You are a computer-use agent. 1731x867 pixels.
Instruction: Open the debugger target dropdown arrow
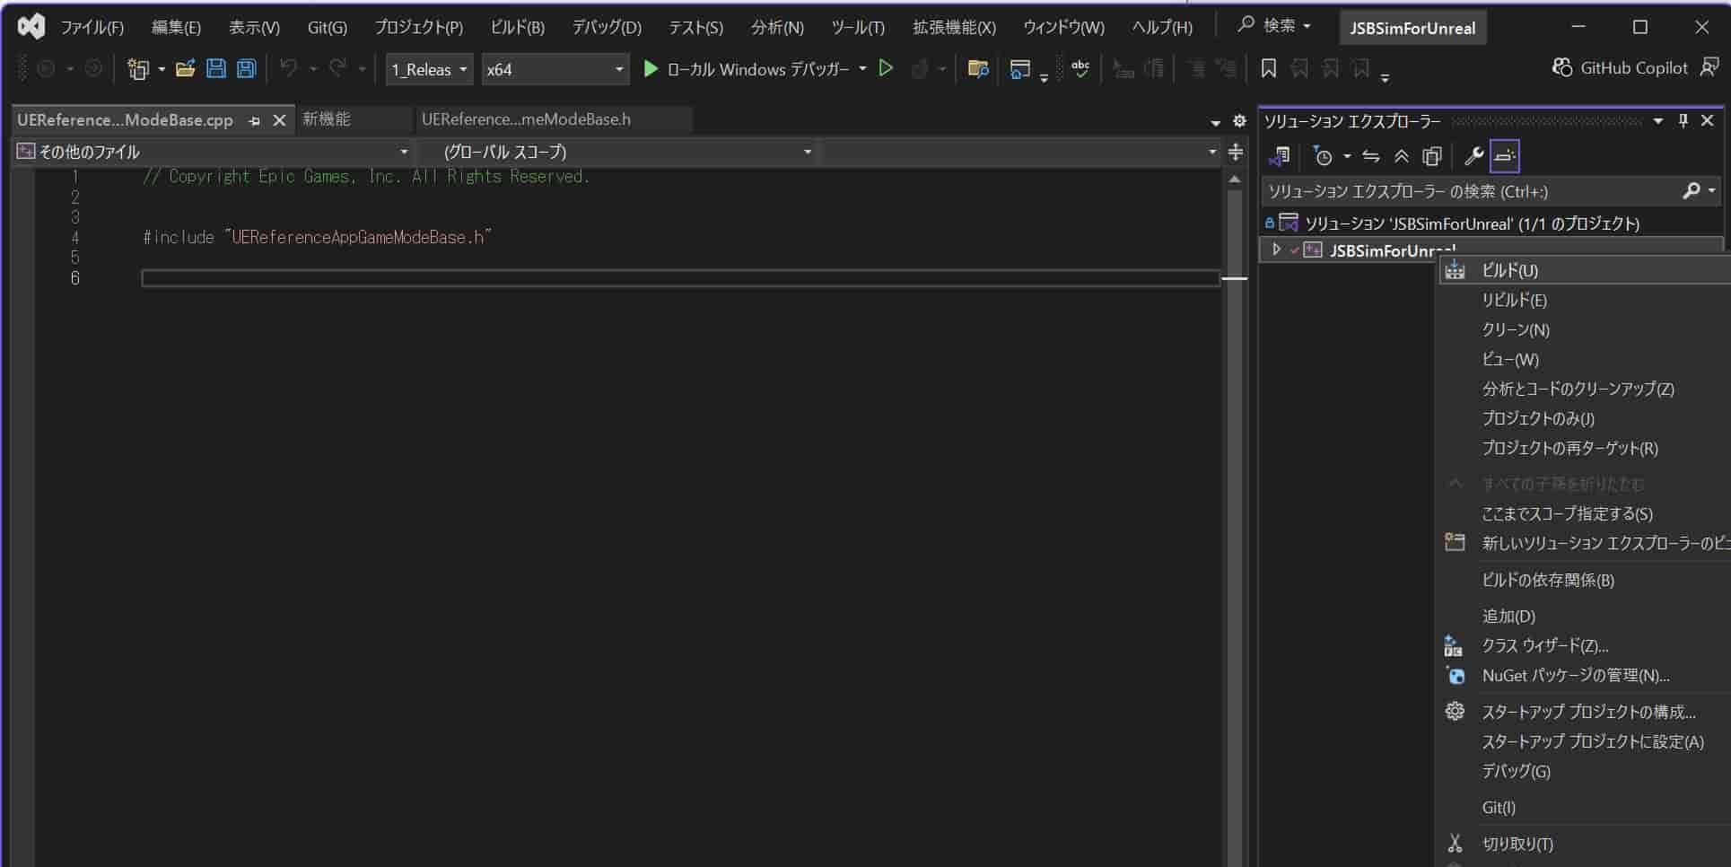[863, 69]
